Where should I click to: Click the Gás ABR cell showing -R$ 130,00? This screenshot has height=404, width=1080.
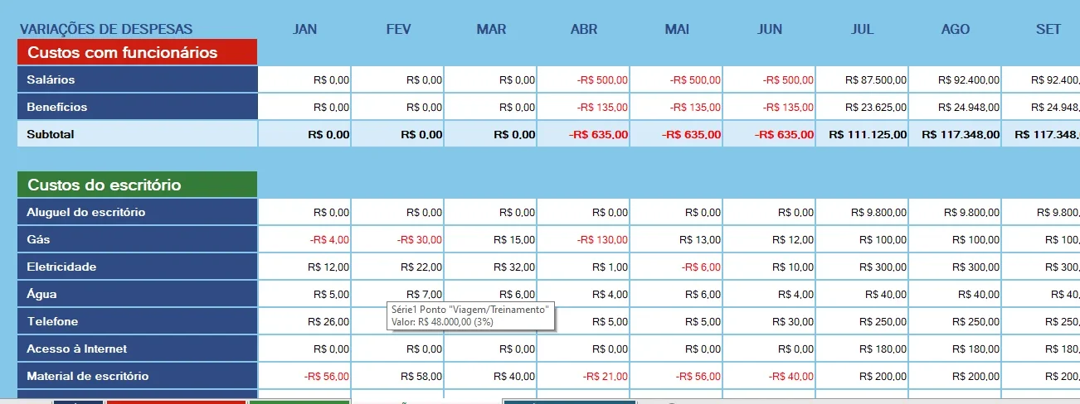pyautogui.click(x=583, y=239)
